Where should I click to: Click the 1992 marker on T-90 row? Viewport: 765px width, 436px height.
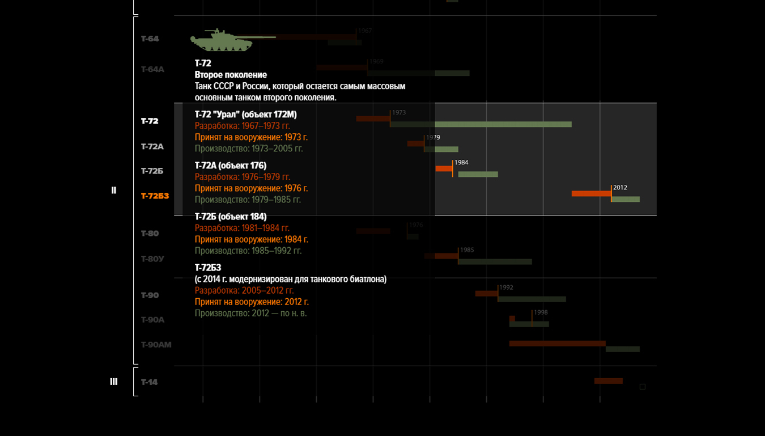[x=506, y=287]
